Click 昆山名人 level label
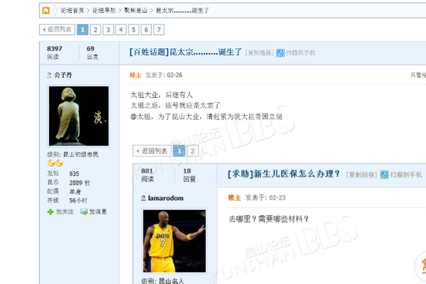 tap(171, 281)
